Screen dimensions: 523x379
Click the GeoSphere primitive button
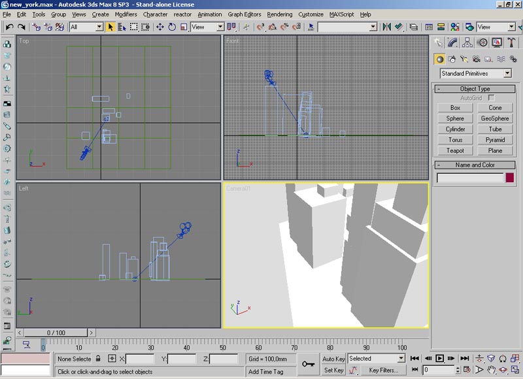click(x=495, y=118)
